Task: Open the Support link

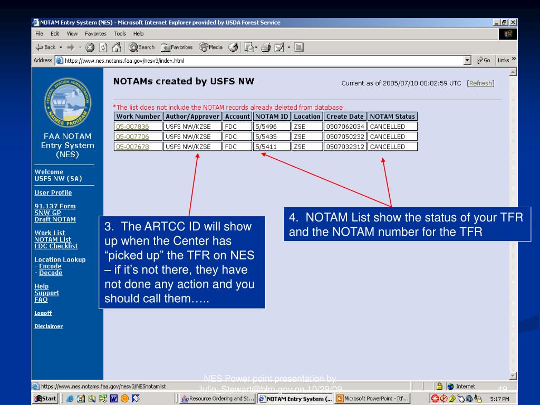Action: (x=46, y=293)
